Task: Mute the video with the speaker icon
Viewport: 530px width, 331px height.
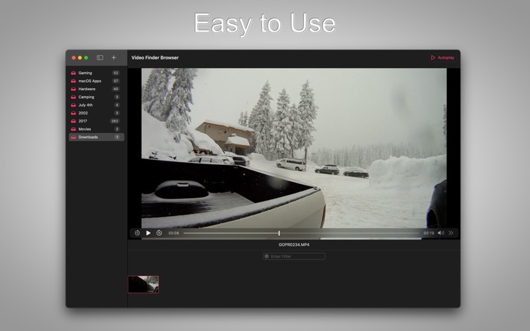Action: tap(441, 233)
